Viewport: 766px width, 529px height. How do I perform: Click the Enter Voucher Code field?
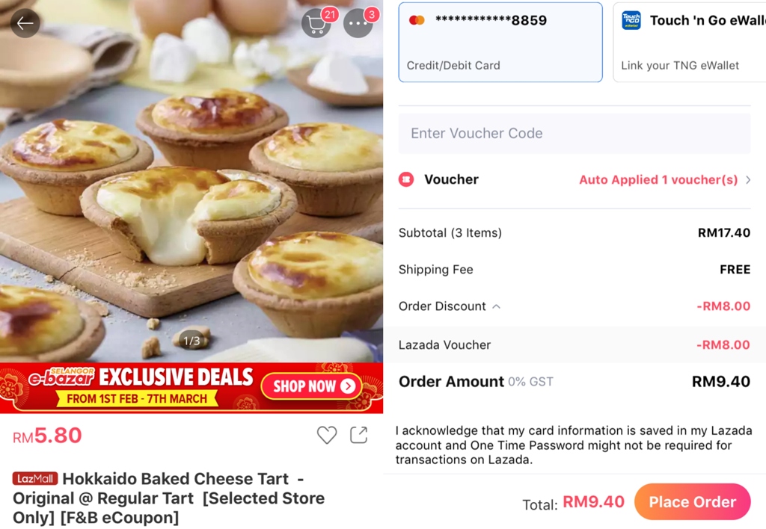click(x=574, y=133)
